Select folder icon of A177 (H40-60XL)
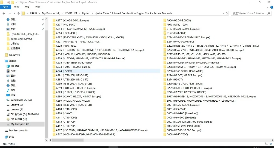 point(54,25)
